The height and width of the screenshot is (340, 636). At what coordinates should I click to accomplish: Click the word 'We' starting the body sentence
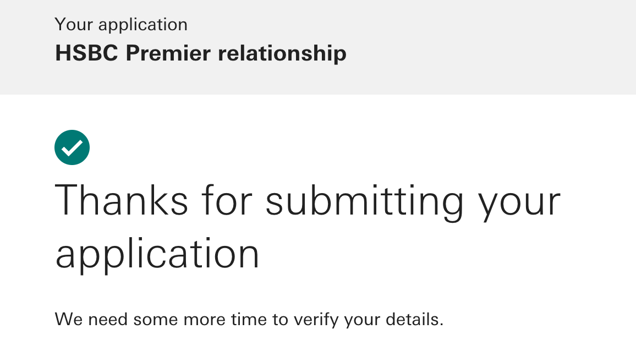(69, 319)
